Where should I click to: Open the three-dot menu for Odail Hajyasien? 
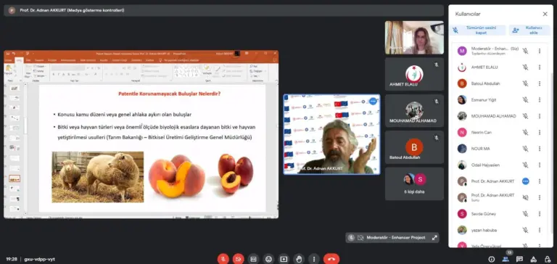tap(540, 165)
